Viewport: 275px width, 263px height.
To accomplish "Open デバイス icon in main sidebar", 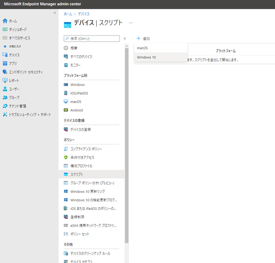I will [x=5, y=55].
